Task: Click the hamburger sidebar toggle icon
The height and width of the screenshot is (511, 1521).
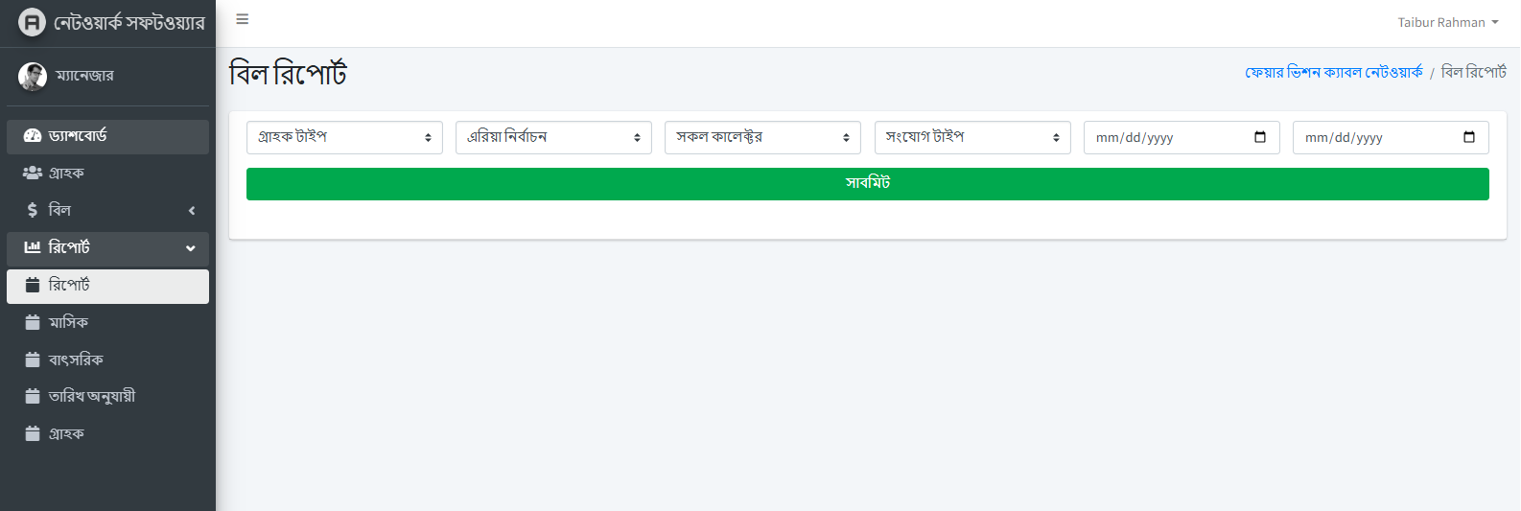Action: [x=243, y=19]
